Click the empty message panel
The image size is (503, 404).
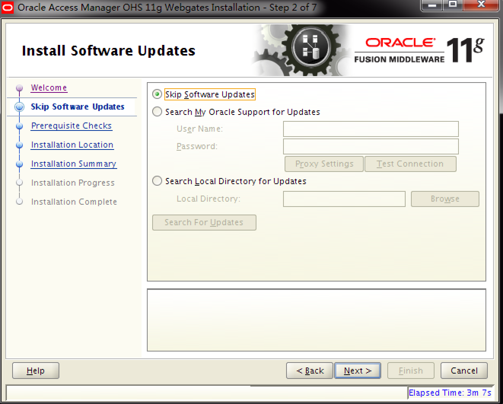[317, 320]
